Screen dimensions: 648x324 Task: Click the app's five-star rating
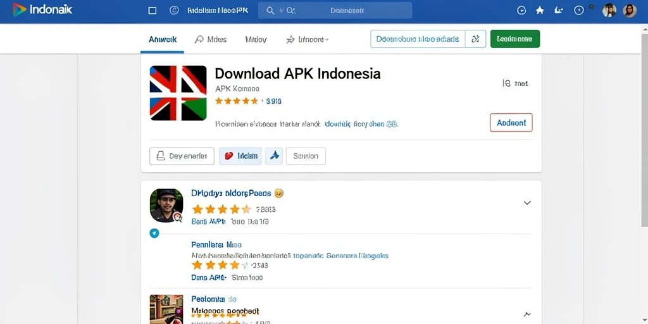tap(237, 101)
